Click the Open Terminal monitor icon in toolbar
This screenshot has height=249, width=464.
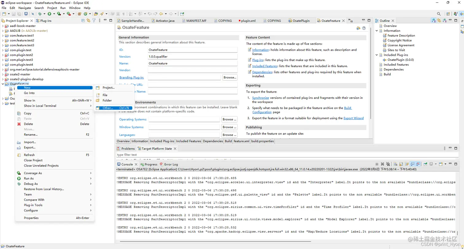[x=26, y=14]
